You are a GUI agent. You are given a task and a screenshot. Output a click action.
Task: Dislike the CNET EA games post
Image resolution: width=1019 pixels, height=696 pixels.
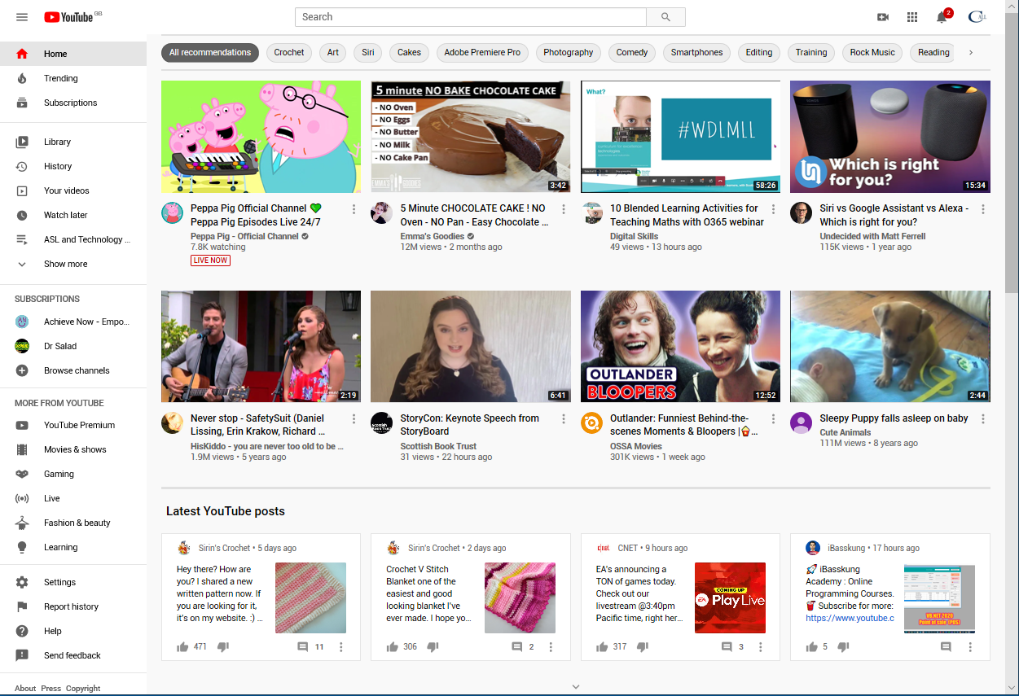click(643, 646)
